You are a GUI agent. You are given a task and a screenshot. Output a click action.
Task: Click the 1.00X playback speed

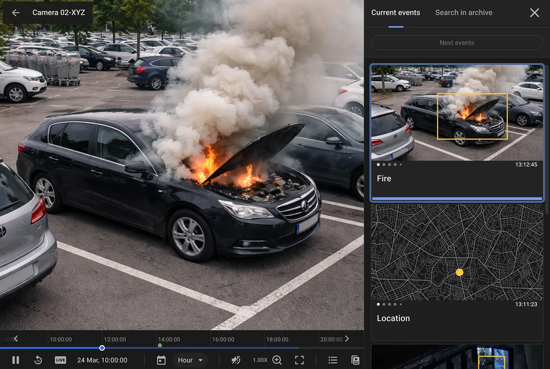[x=260, y=360]
